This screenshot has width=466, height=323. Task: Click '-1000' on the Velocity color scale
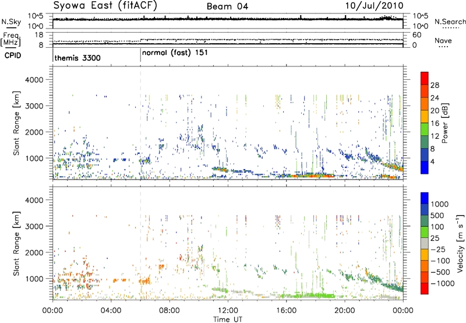[x=442, y=283]
